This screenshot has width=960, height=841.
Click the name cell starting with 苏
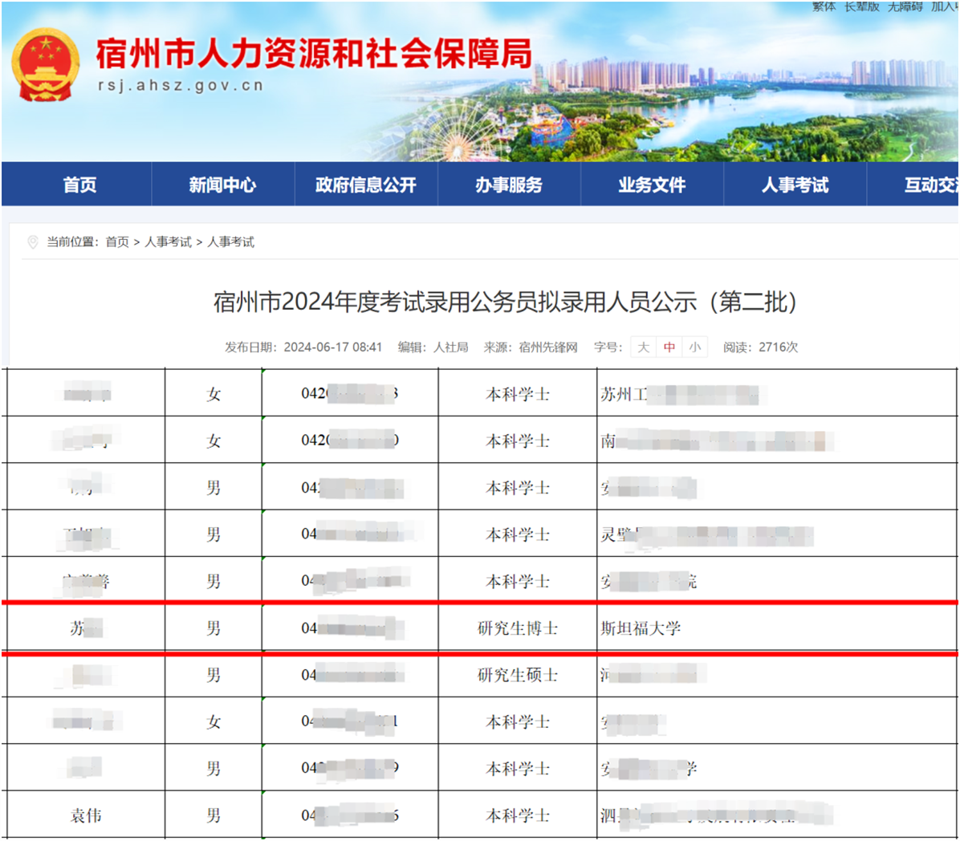[86, 628]
